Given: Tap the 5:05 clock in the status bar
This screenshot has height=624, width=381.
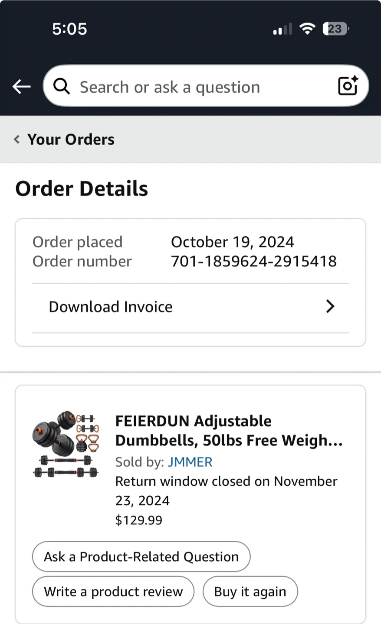Looking at the screenshot, I should click(69, 29).
